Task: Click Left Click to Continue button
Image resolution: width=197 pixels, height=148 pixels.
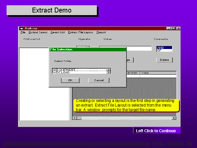Action: [157, 131]
